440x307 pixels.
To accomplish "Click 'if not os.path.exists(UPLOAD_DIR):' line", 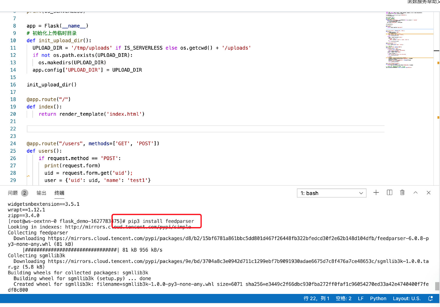I will [82, 55].
